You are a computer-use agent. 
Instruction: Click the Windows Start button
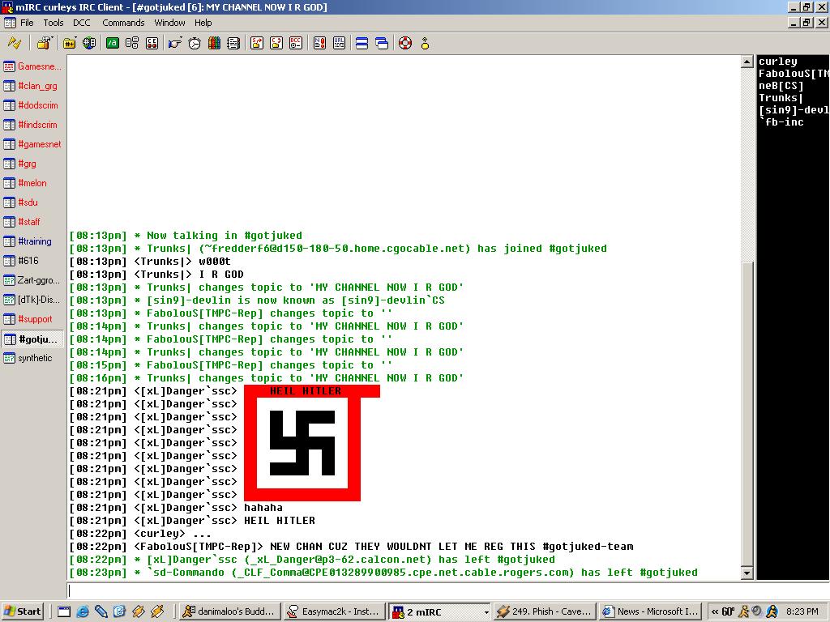click(23, 611)
